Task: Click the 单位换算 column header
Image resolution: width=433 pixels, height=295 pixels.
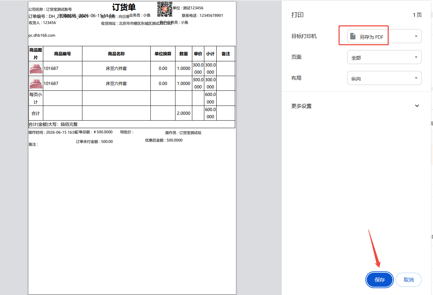Action: [x=163, y=54]
